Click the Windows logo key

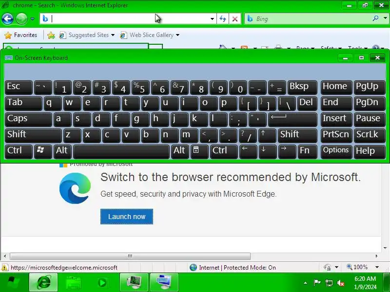[43, 151]
